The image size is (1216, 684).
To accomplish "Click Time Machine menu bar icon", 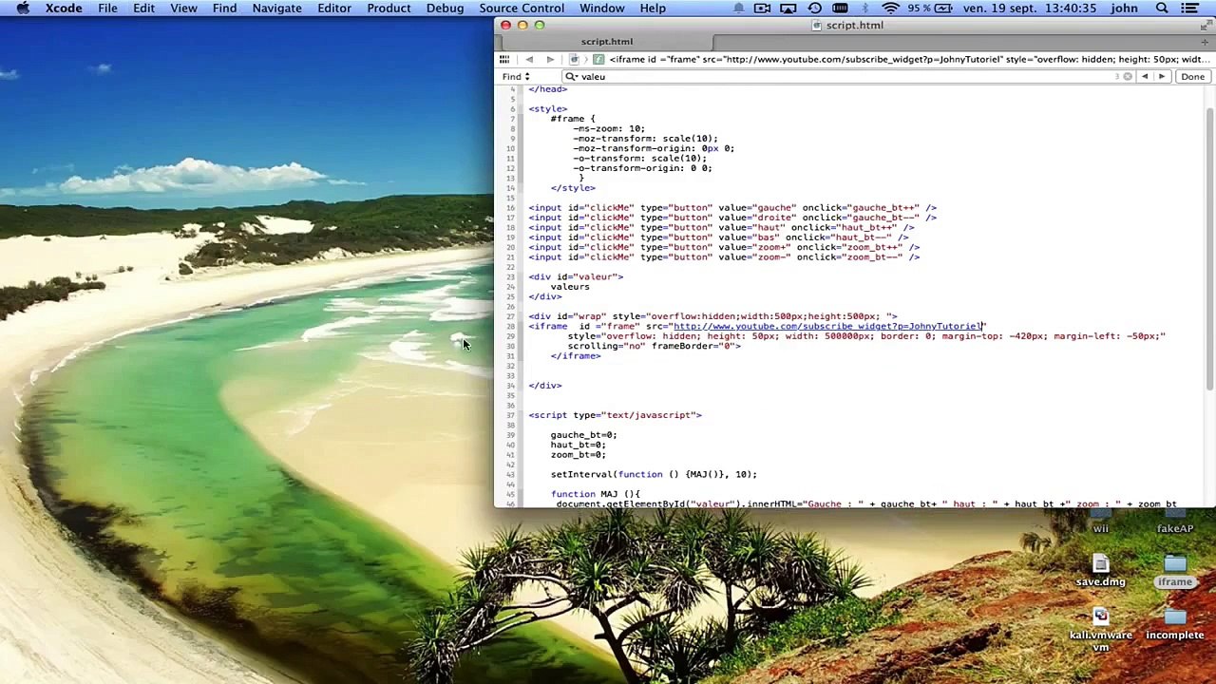I will point(814,9).
